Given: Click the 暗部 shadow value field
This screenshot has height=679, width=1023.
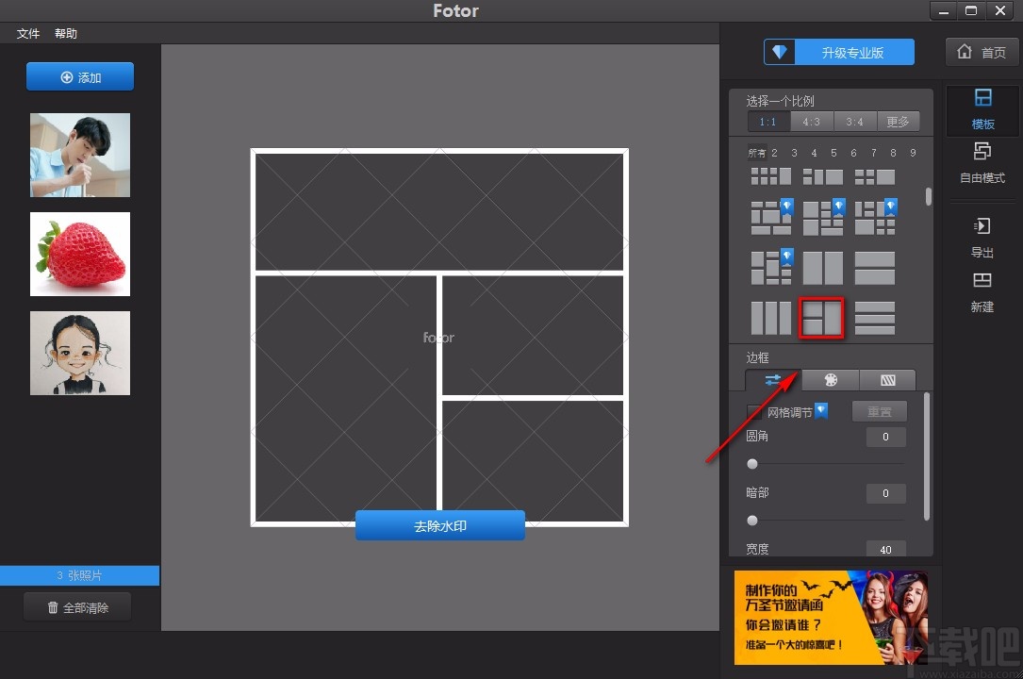Looking at the screenshot, I should click(x=885, y=493).
